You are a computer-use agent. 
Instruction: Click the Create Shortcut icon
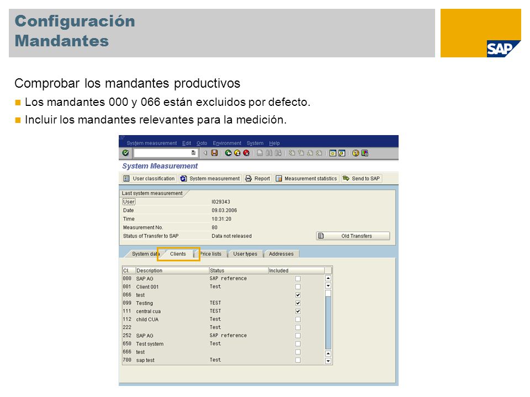(342, 153)
